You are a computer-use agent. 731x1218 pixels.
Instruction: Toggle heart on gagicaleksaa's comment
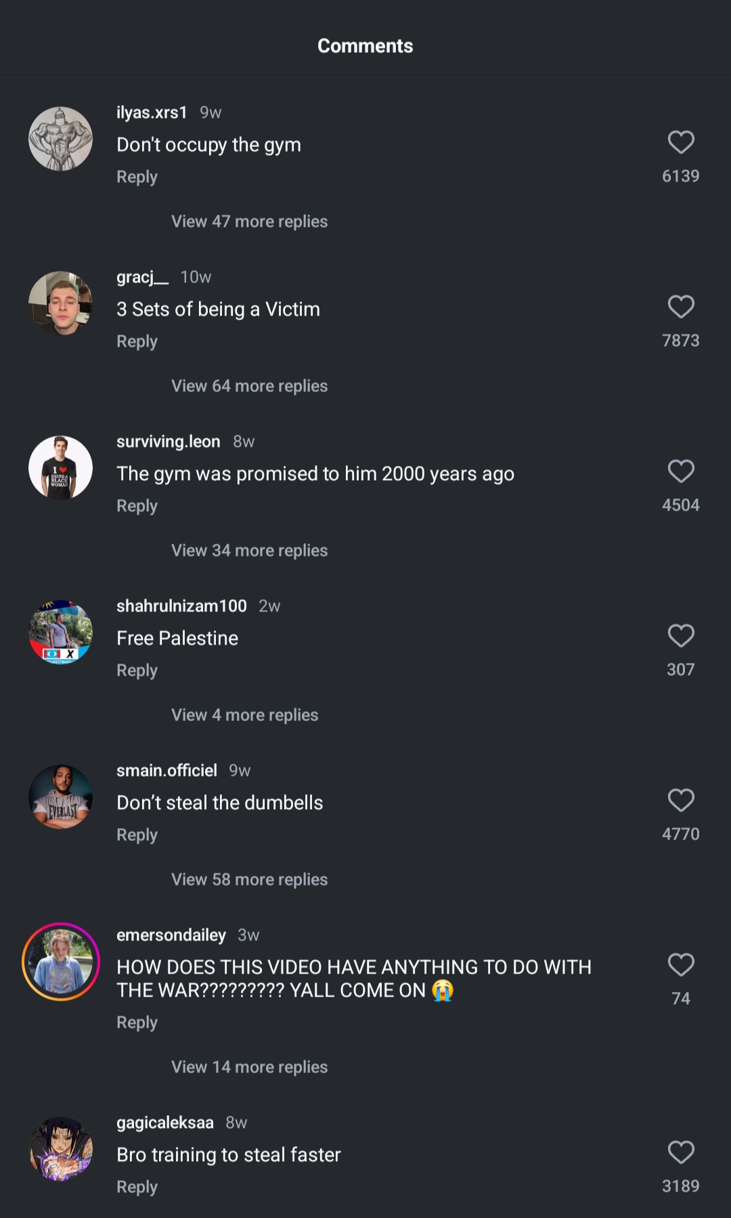pyautogui.click(x=681, y=1152)
